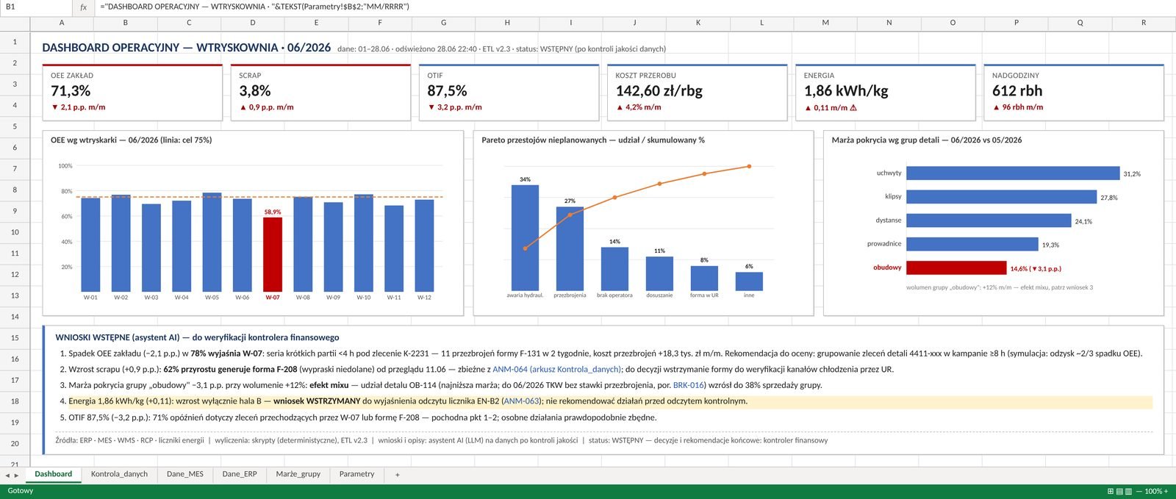
Task: Select column E header
Action: 316,23
